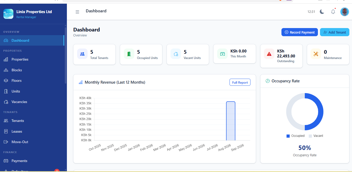Click the Vacant Units house icon
This screenshot has width=352, height=172.
[176, 54]
